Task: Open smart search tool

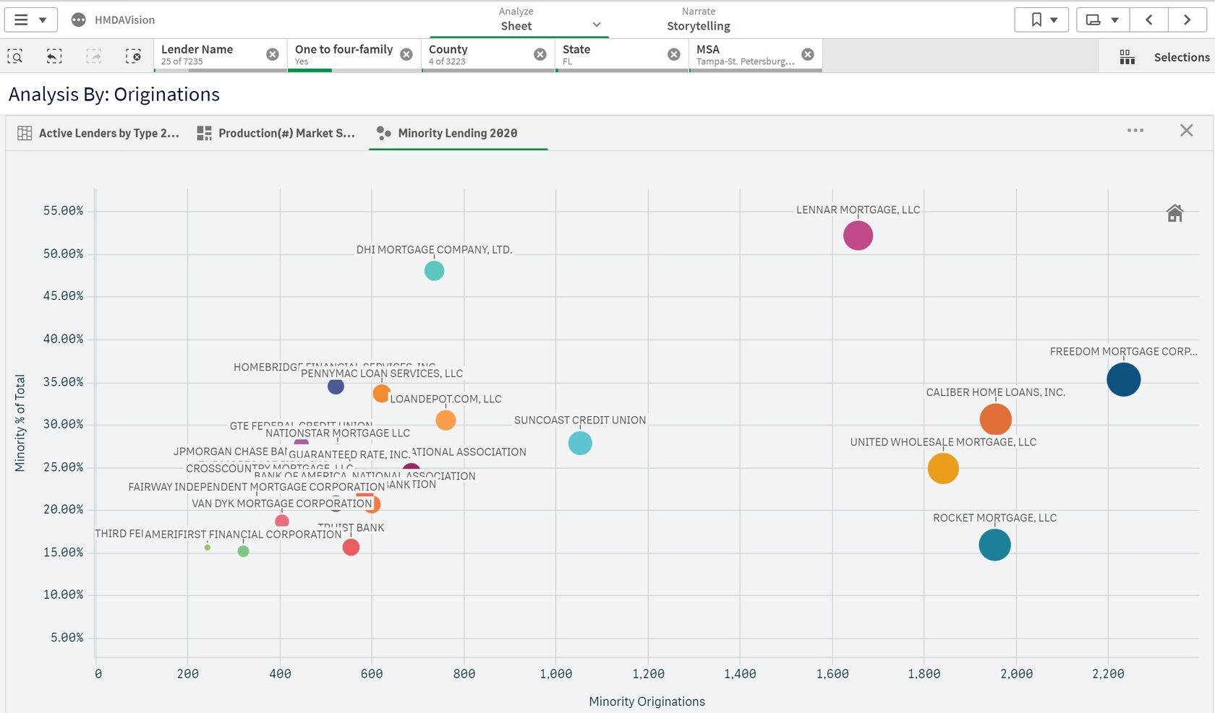Action: pos(15,56)
